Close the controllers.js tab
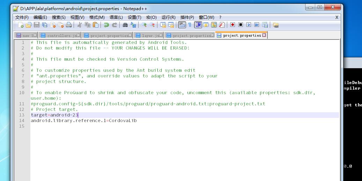 79,35
